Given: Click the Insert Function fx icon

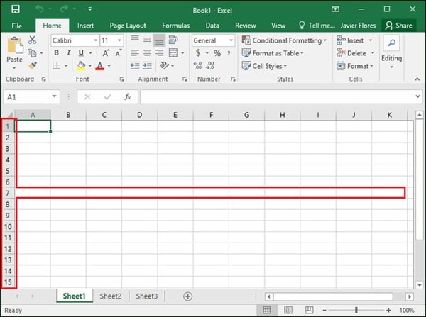Looking at the screenshot, I should [x=127, y=97].
